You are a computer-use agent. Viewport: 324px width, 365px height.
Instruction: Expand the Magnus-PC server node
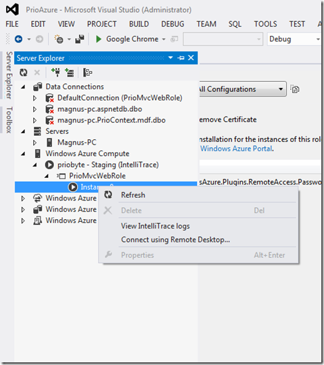(35, 143)
